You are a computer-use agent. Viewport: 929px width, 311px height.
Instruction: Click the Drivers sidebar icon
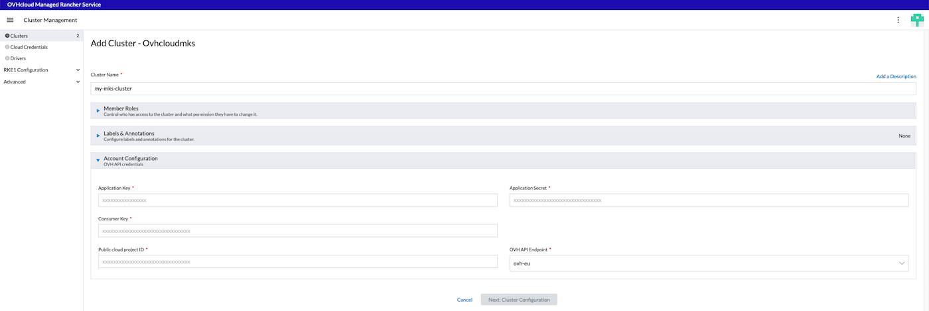point(7,58)
